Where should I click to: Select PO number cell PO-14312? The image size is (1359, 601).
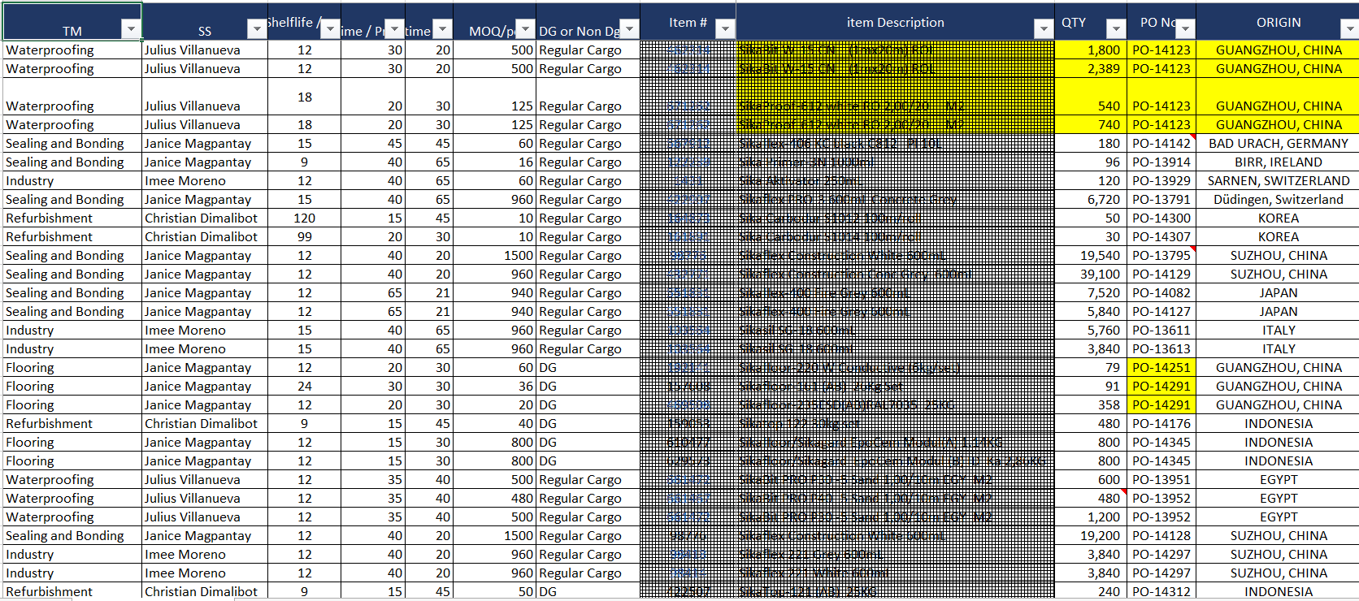(1161, 592)
